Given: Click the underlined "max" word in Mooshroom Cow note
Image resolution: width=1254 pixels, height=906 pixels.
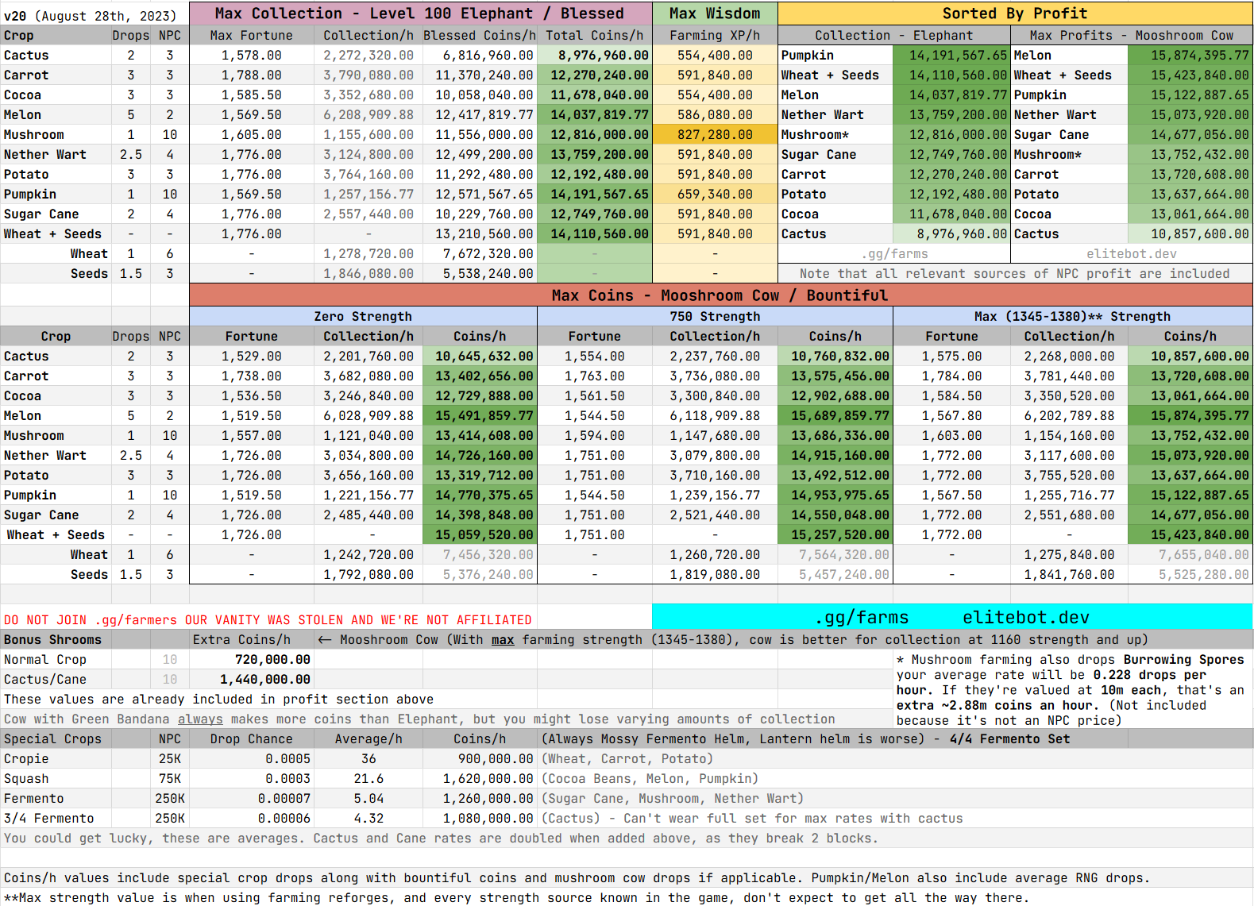Looking at the screenshot, I should click(x=502, y=640).
